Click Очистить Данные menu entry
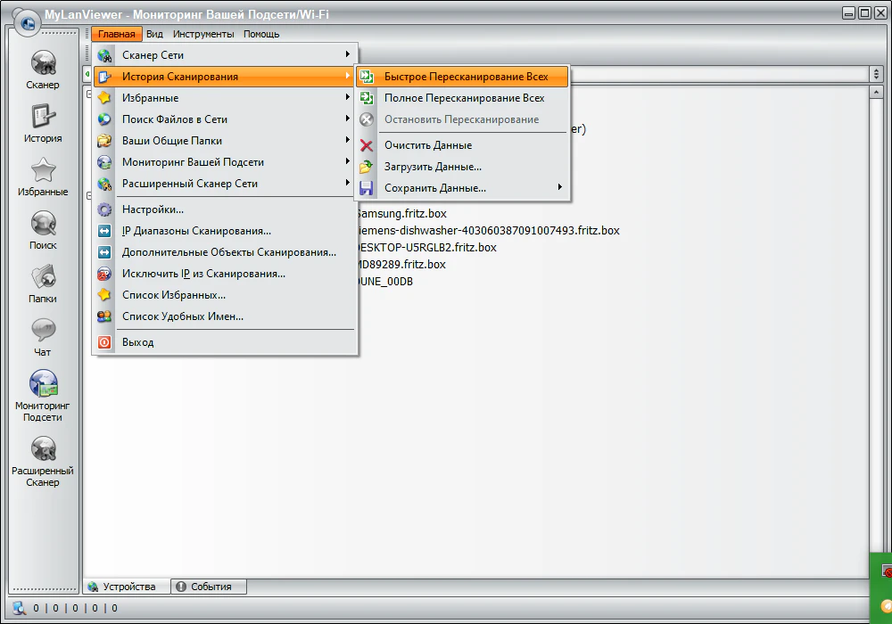Image resolution: width=892 pixels, height=624 pixels. coord(428,145)
